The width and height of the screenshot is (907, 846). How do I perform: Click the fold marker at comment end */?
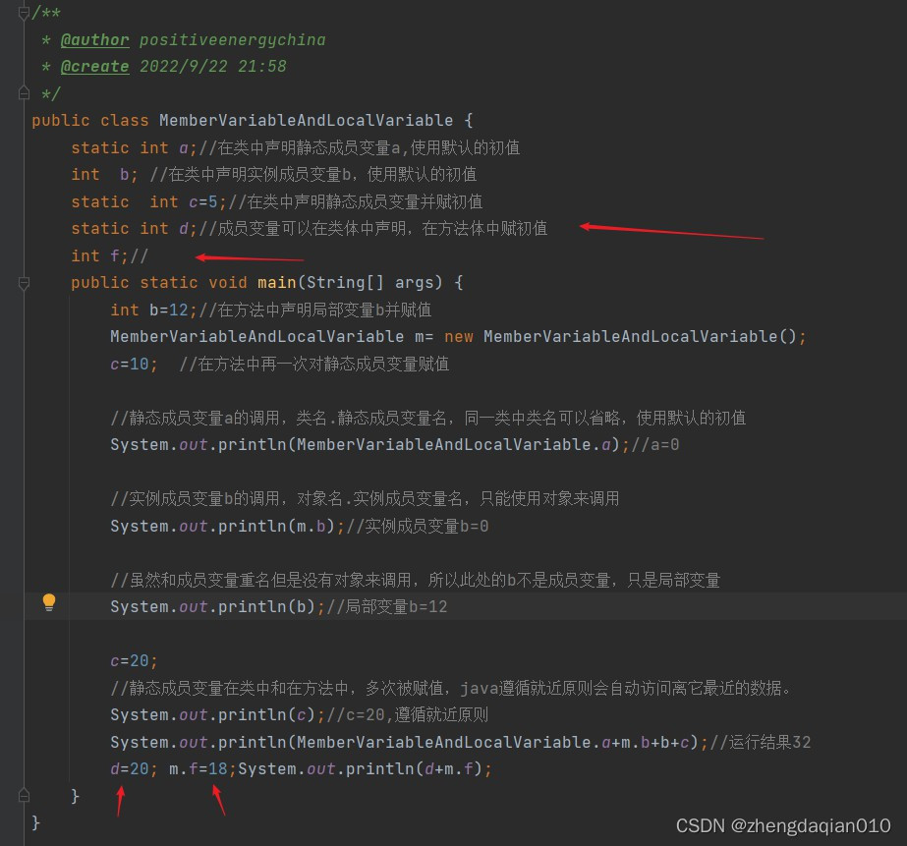pyautogui.click(x=24, y=93)
